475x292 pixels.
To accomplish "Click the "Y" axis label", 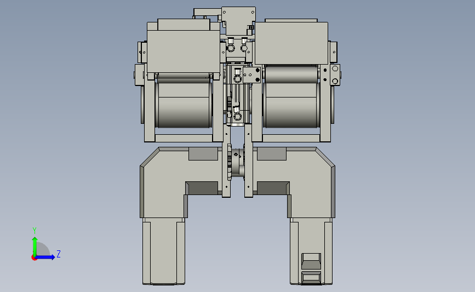I will coord(35,231).
